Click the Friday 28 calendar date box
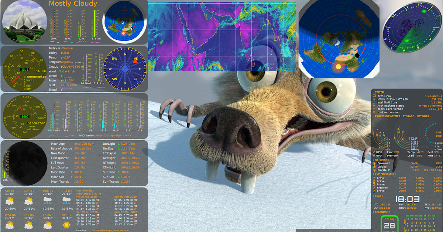Screen dimensions: 443x232 pyautogui.click(x=389, y=224)
